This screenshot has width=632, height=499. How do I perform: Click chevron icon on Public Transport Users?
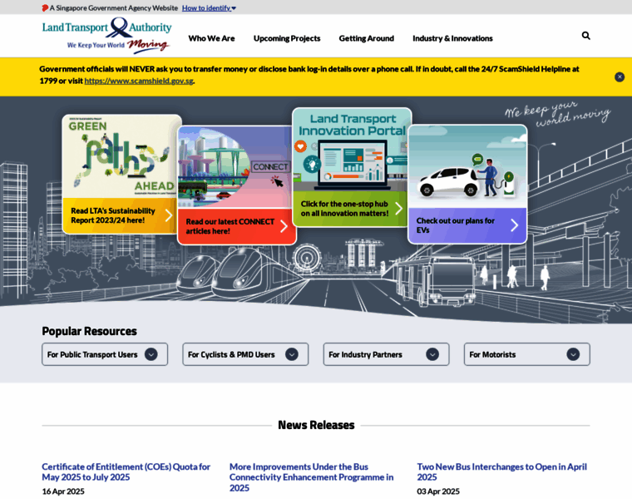(x=151, y=354)
